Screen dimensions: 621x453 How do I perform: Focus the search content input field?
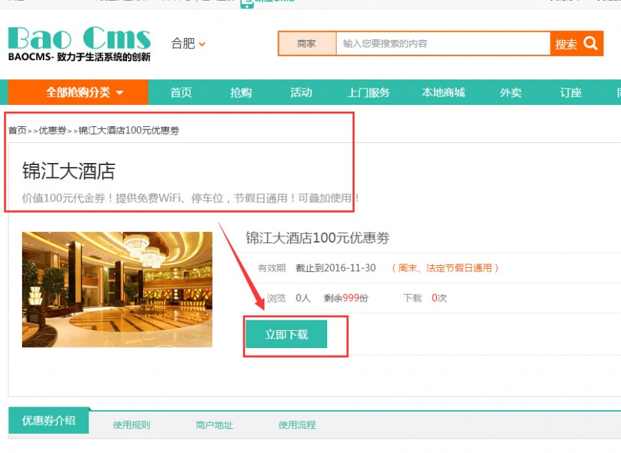443,44
